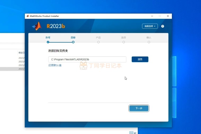Click the MathWorks icon in the title bar

[x=28, y=16]
